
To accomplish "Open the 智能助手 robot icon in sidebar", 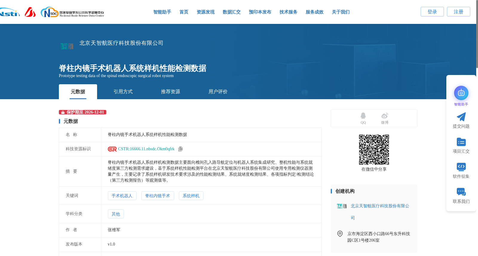I will click(461, 93).
